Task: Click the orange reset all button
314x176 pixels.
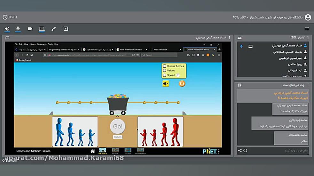Action: [x=182, y=84]
